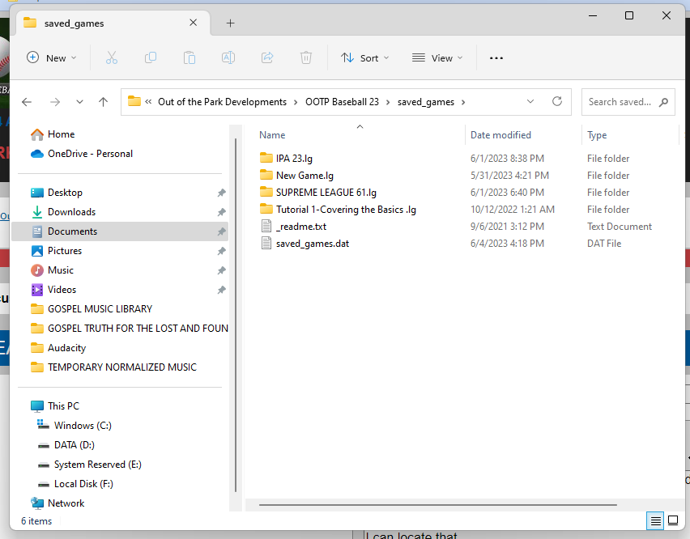The width and height of the screenshot is (690, 539).
Task: Open the See more ellipsis menu
Action: point(496,57)
